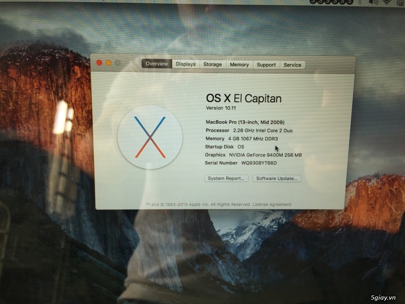405x304 pixels.
Task: Open the volume menu bar icon
Action: [x=373, y=2]
